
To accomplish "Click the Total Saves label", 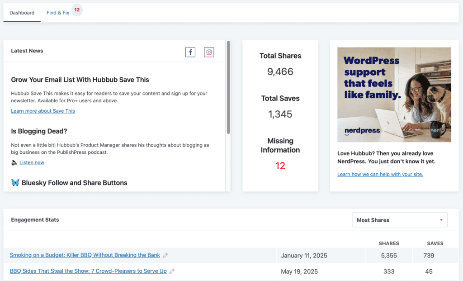I will tap(280, 98).
